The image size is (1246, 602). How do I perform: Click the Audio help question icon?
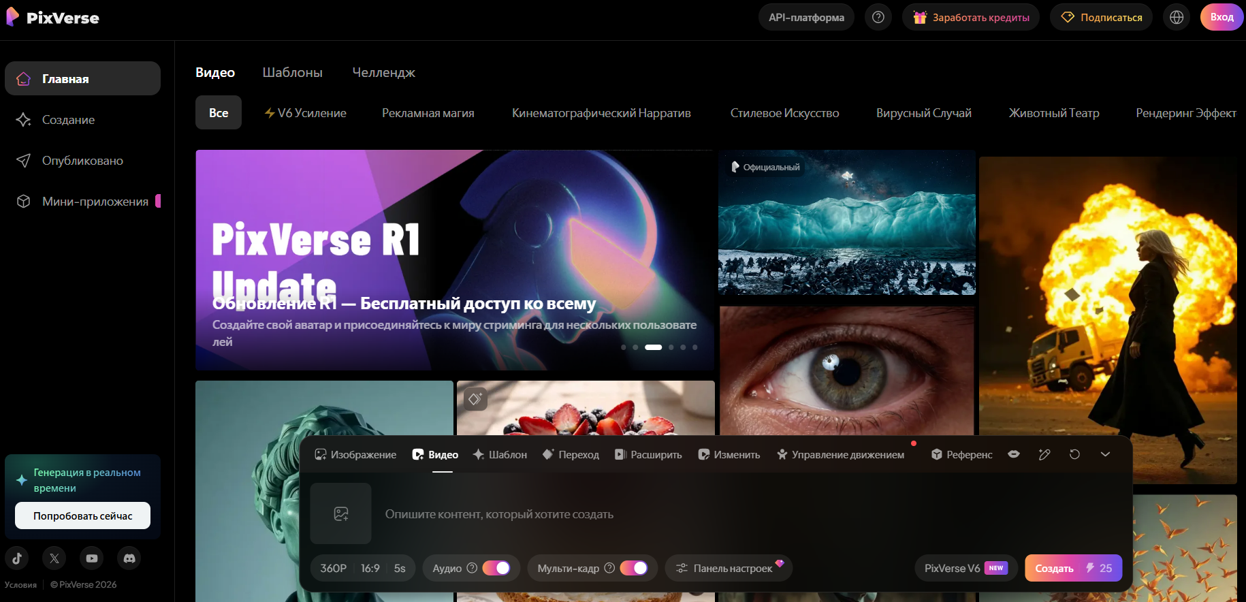click(x=472, y=568)
